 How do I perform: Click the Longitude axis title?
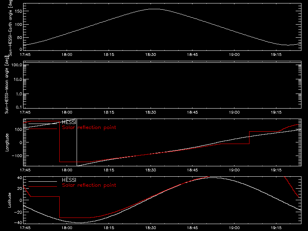7,142
